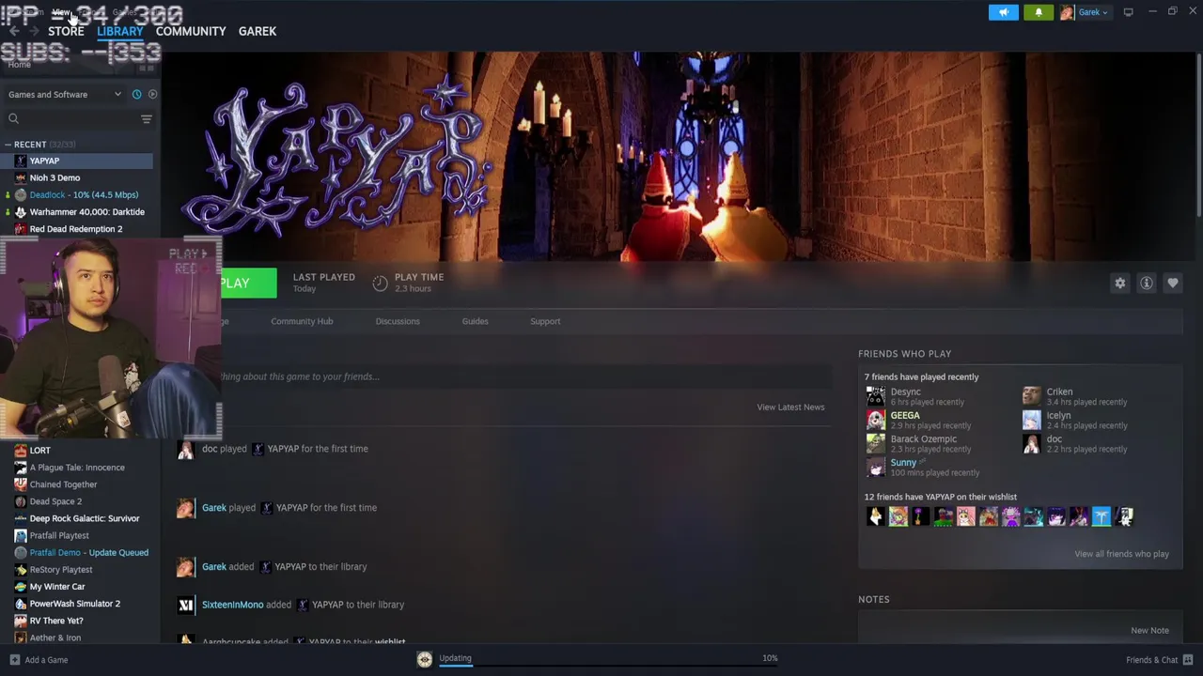Click the Dead Space 2 game icon
1203x676 pixels.
(x=21, y=501)
